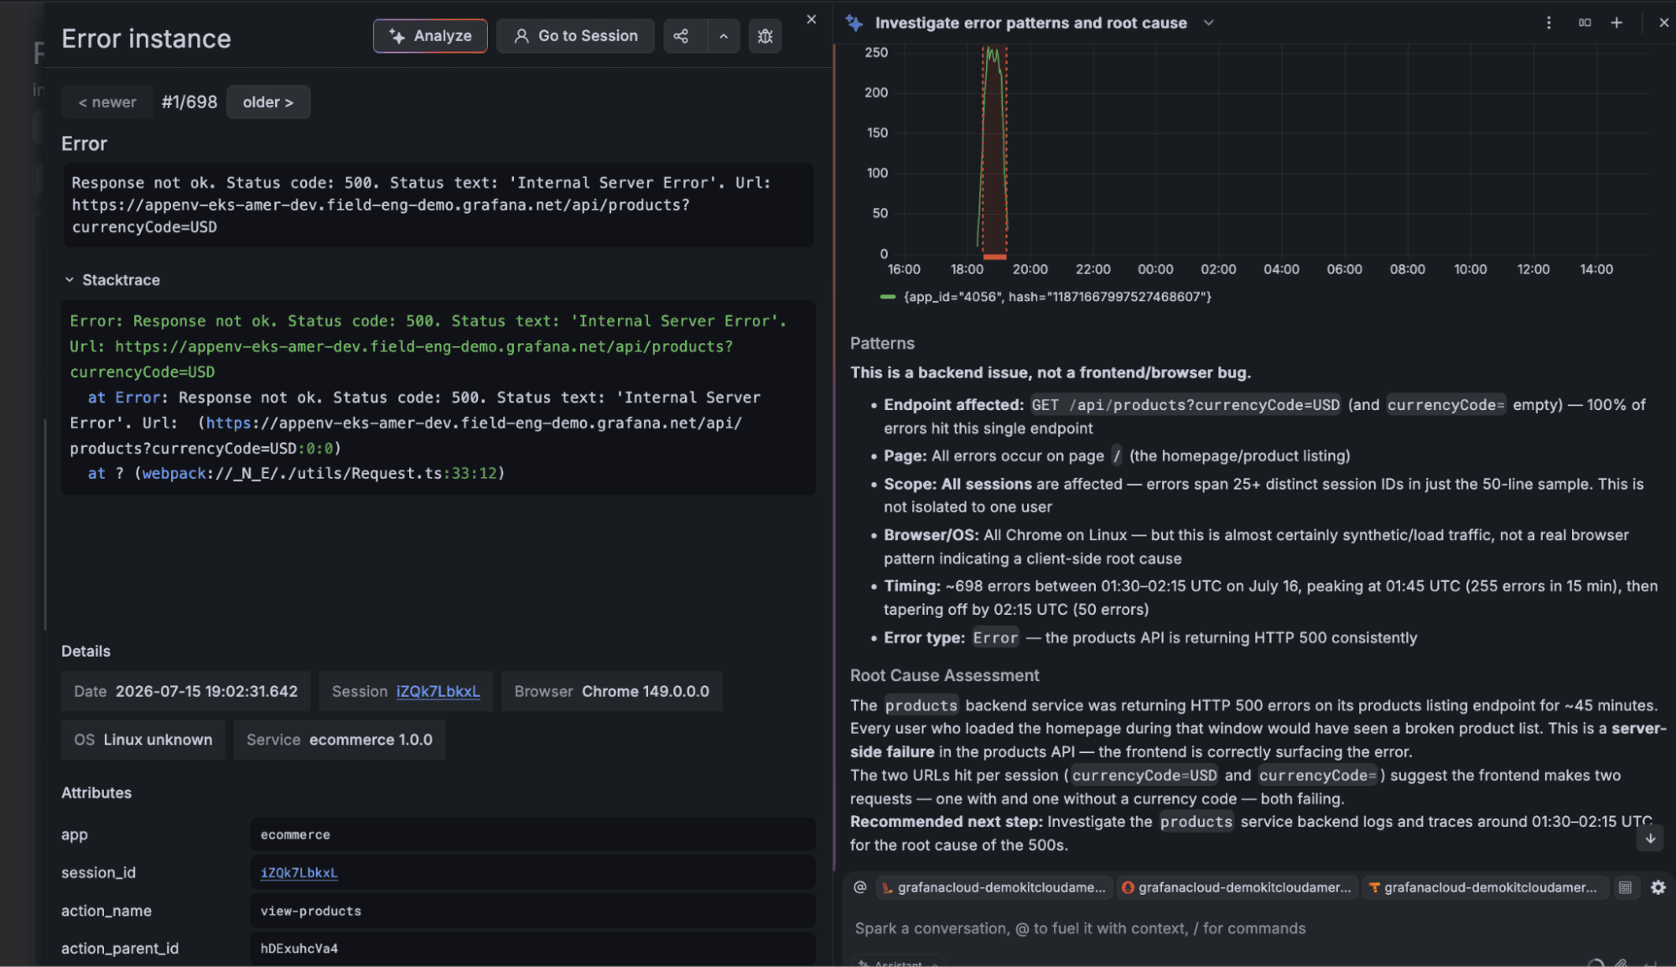Open session_id attribute link iZQk7LbkxL
Screen dimensions: 1676x967
[298, 872]
